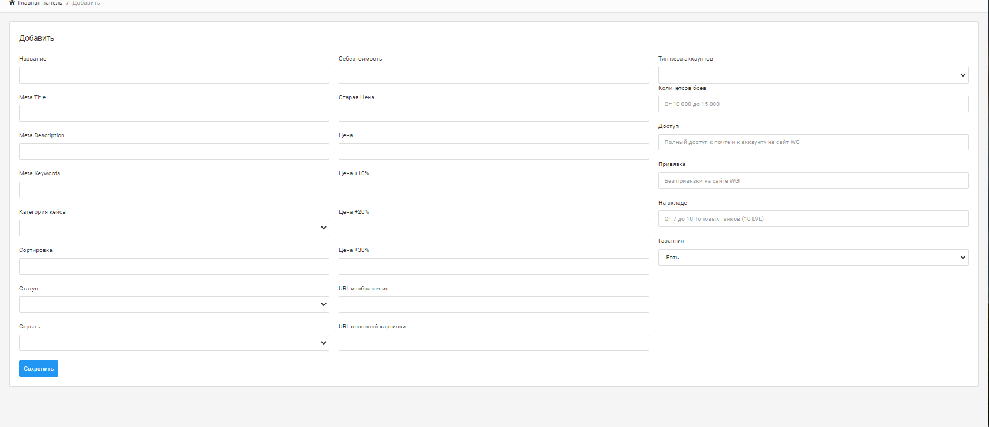This screenshot has width=989, height=427.
Task: Click the URL основной картинки field
Action: coord(493,343)
